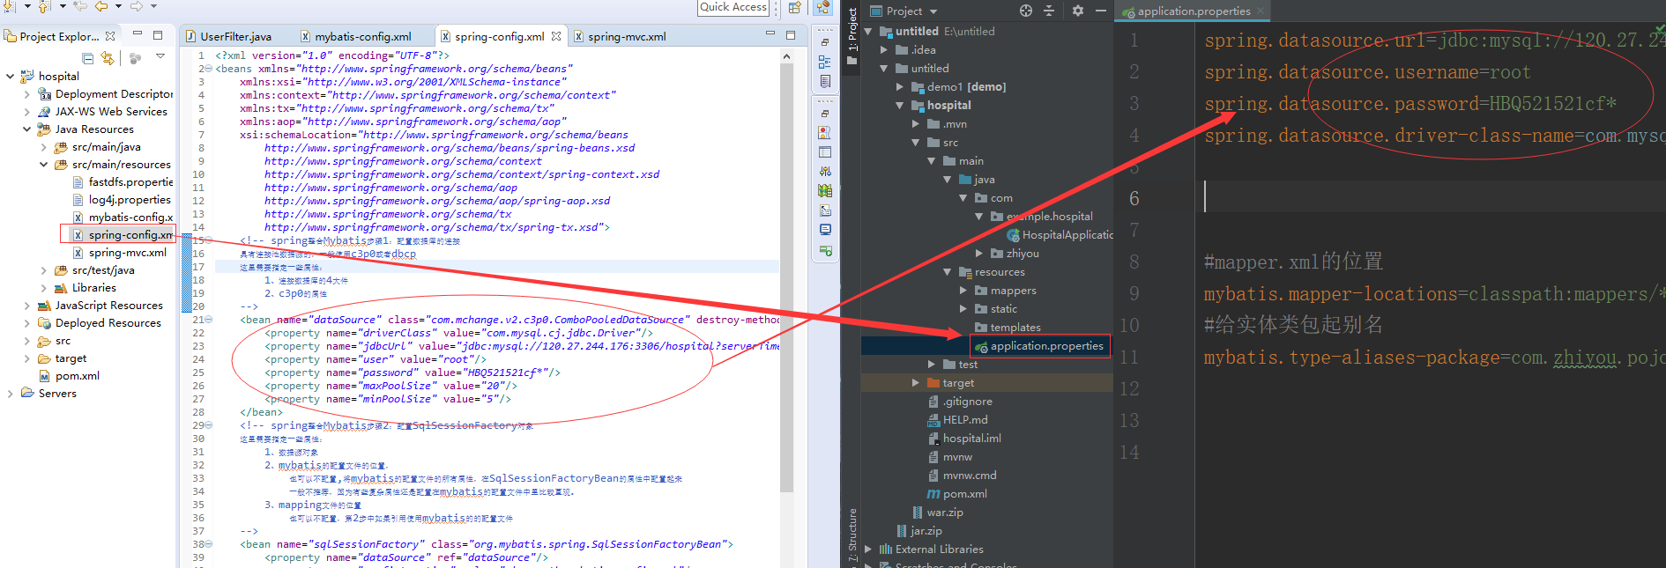Select pom.xml in the Eclipse Project Explorer
The height and width of the screenshot is (568, 1666).
(x=69, y=376)
